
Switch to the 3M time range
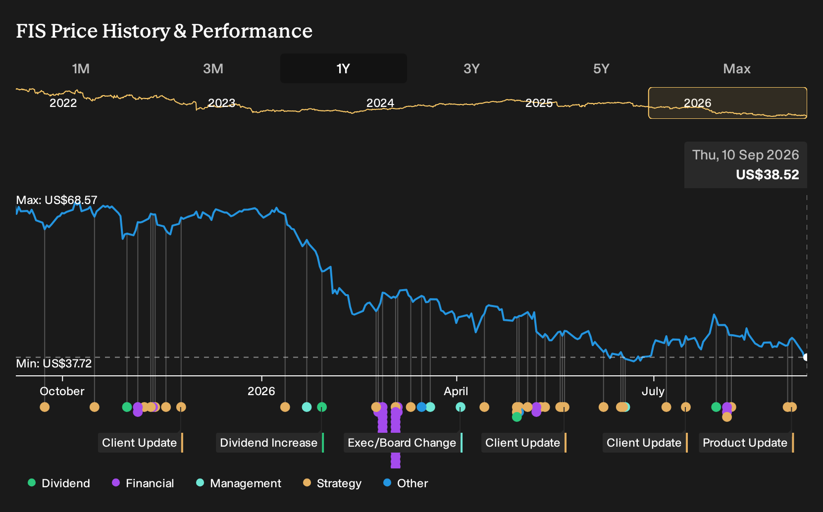213,68
